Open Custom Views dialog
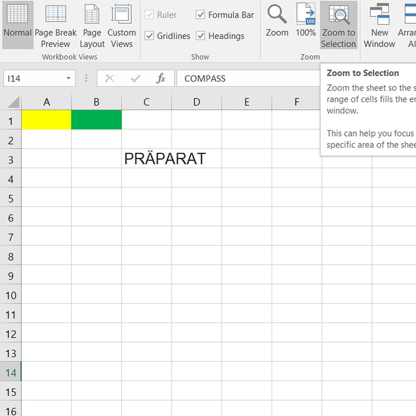 (121, 25)
